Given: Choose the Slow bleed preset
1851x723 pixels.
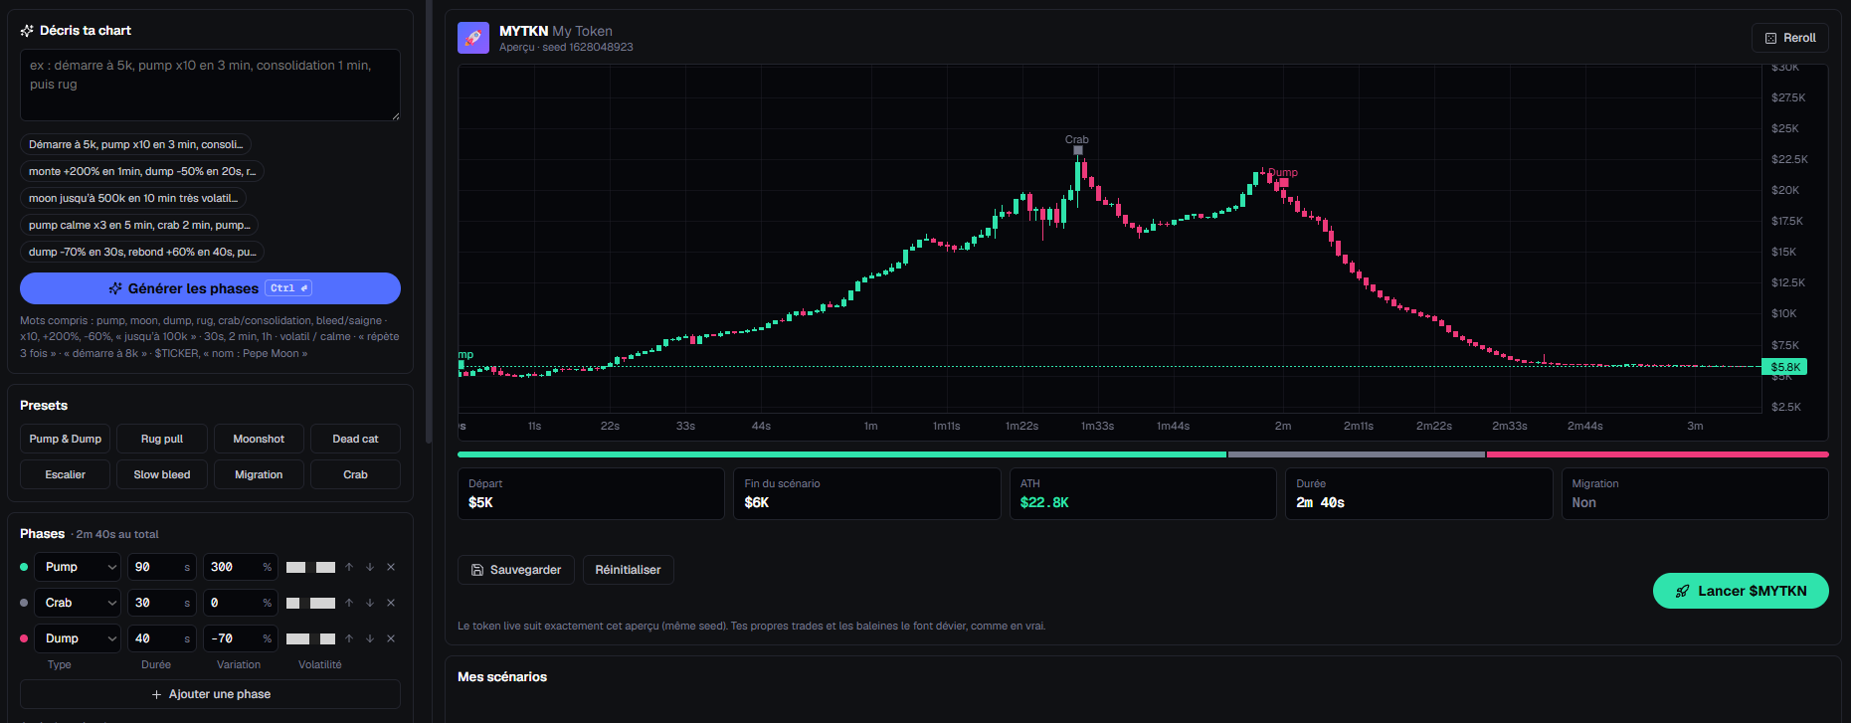Looking at the screenshot, I should click(x=162, y=474).
